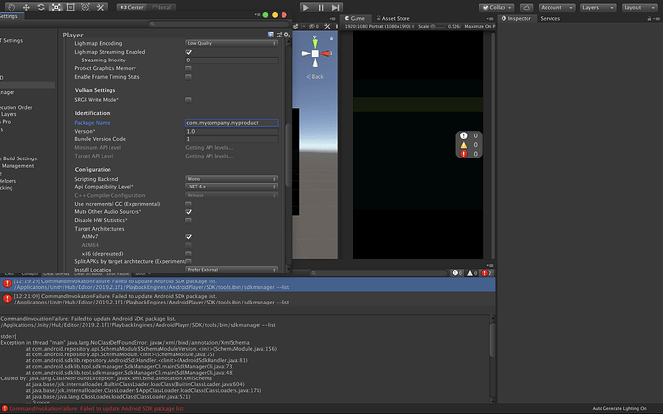Uncheck Mute Other Audio Sources
The height and width of the screenshot is (414, 663).
click(x=189, y=211)
